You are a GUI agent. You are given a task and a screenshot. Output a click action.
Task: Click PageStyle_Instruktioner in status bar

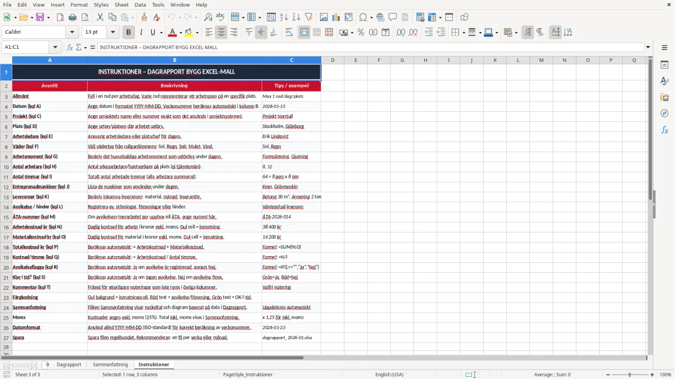coord(248,375)
